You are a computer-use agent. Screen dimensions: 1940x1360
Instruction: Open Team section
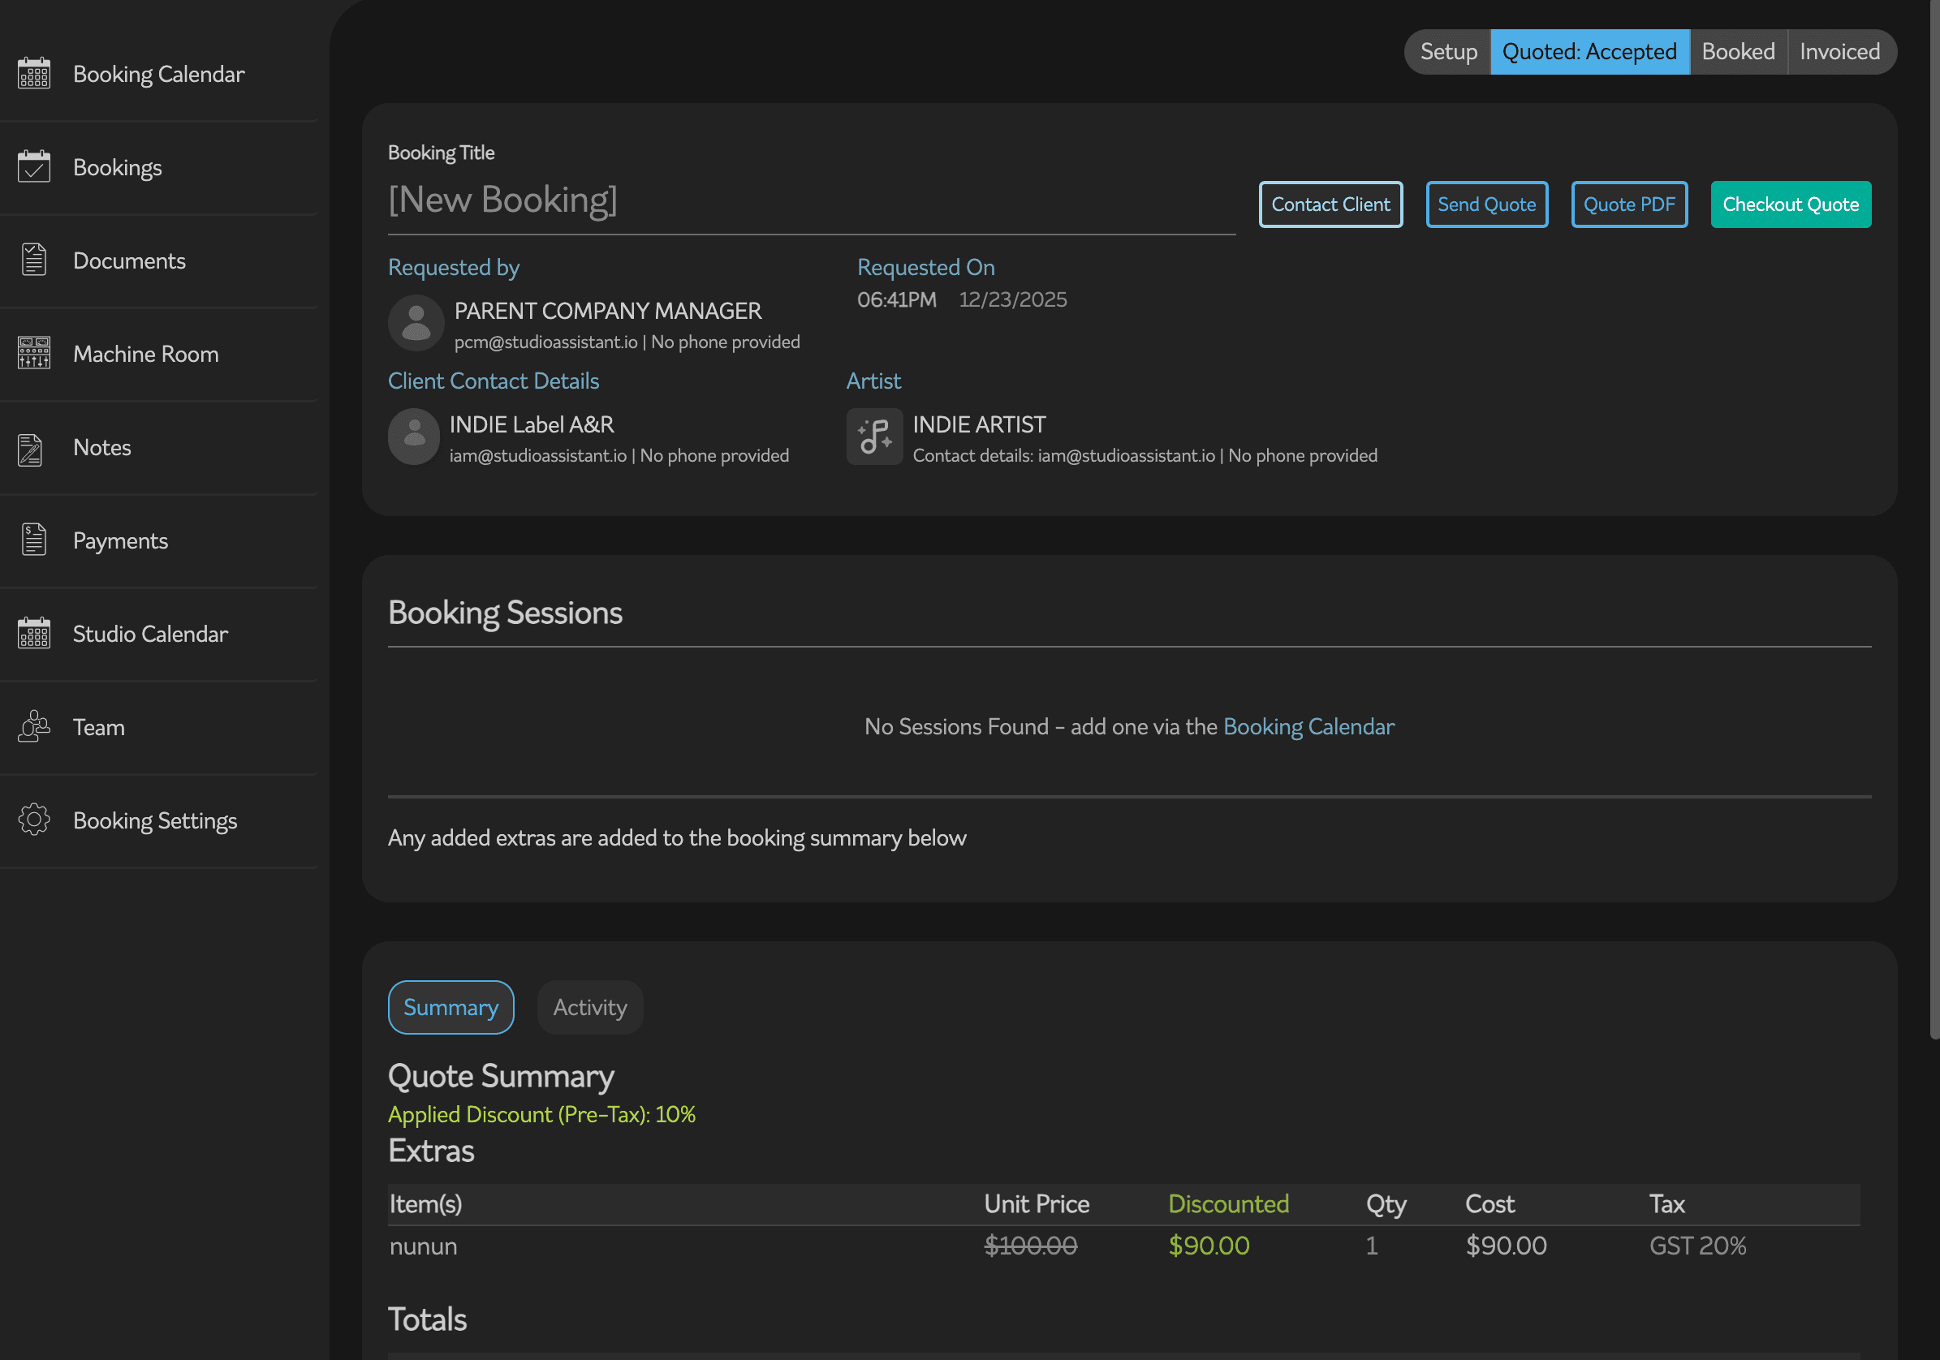click(x=159, y=727)
